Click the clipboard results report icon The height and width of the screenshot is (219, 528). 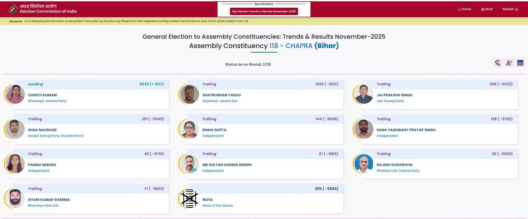click(497, 63)
